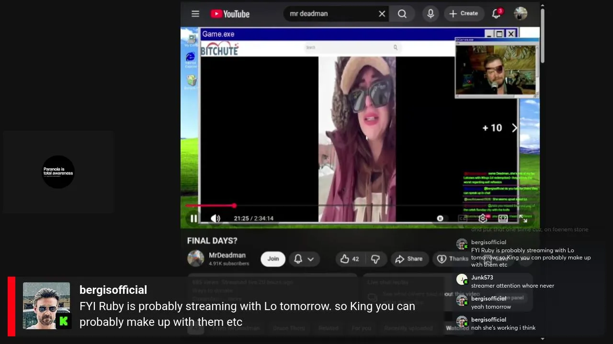
Task: Click the chat message 'streamer attention whore never'
Action: tap(512, 286)
